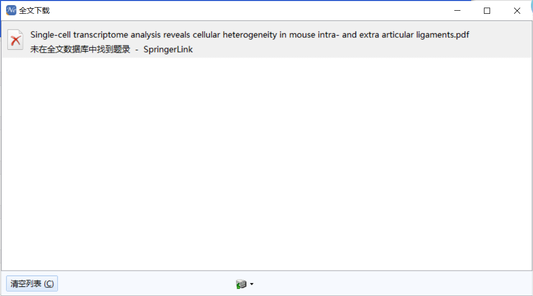Click blank row space right of SpringerLink
Image resolution: width=533 pixels, height=296 pixels.
pyautogui.click(x=358, y=50)
